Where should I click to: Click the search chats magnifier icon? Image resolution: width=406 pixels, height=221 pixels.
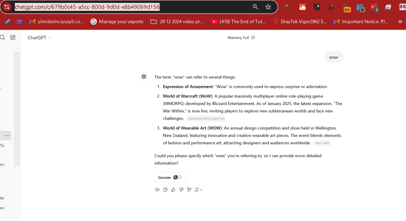pos(3,38)
